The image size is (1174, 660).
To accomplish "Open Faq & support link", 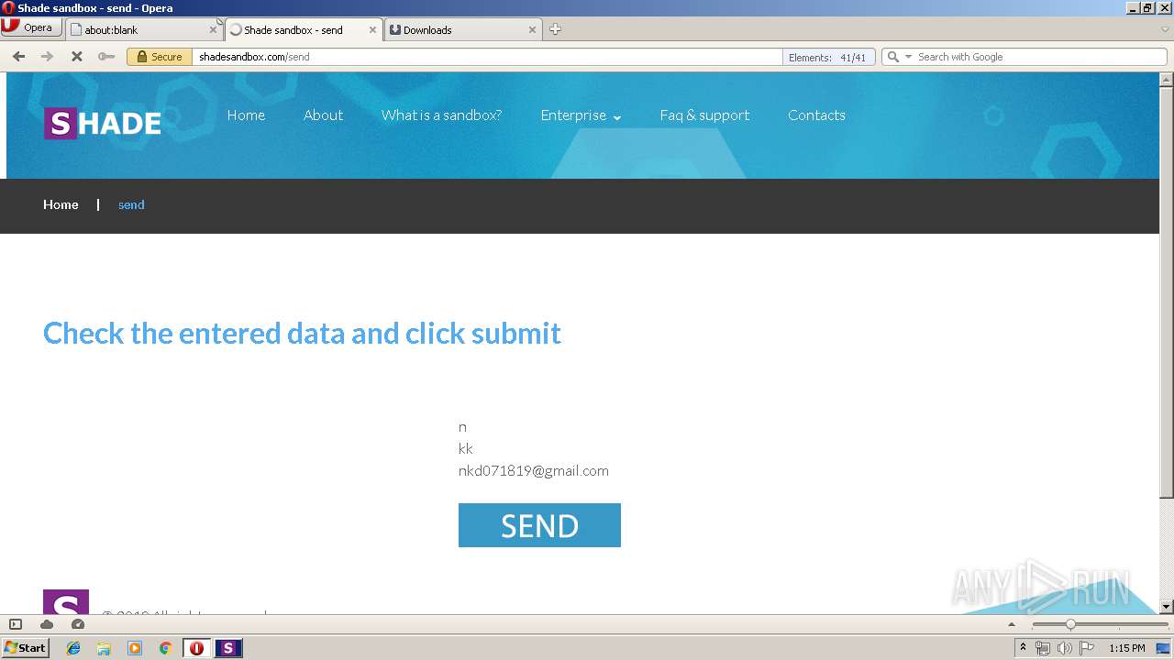I will point(704,115).
